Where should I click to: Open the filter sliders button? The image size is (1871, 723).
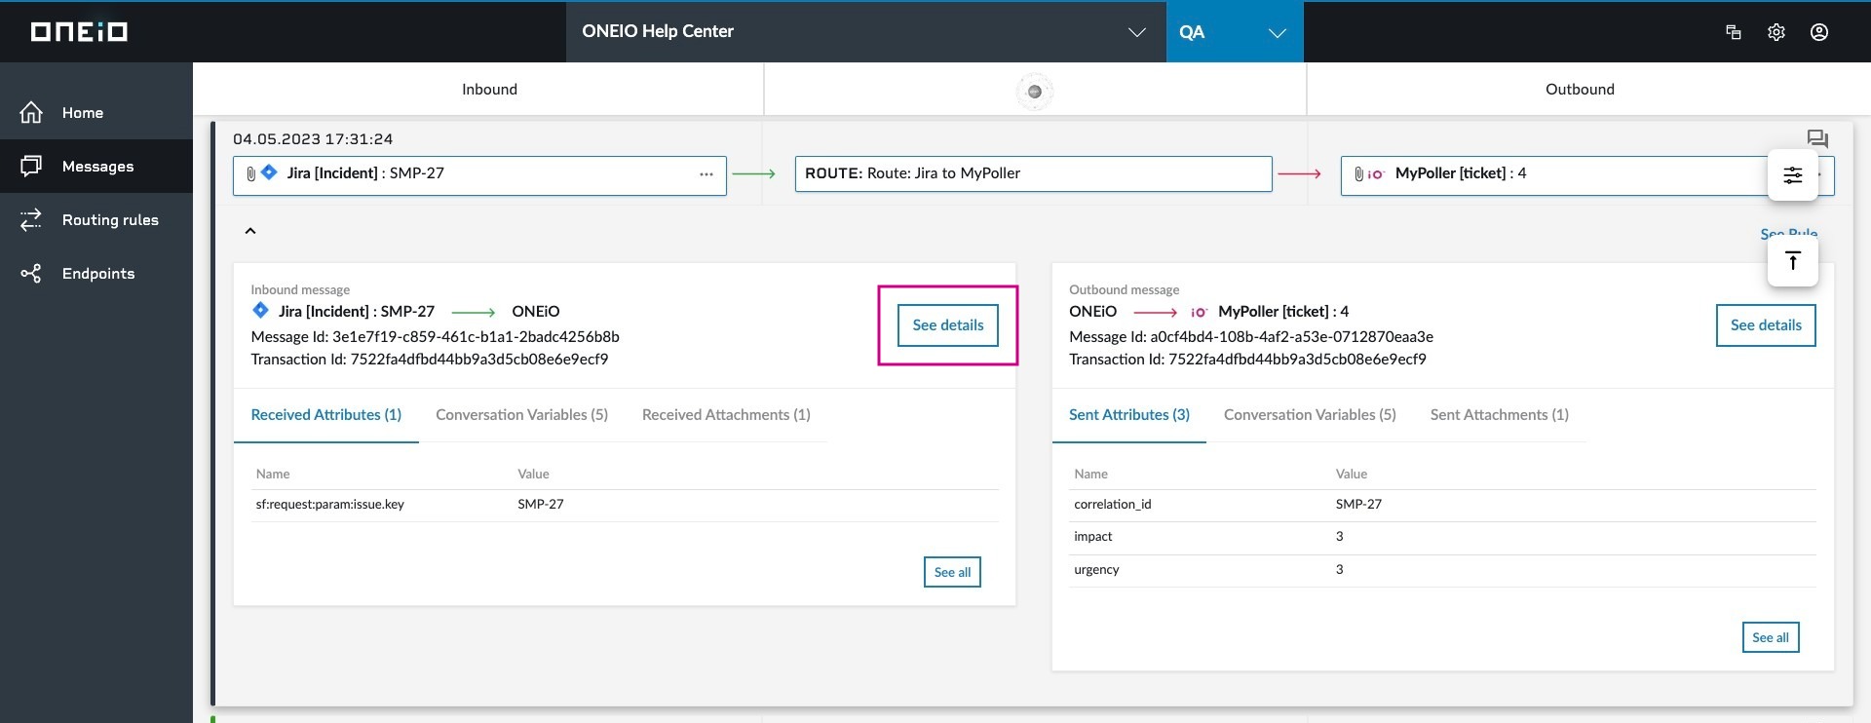coord(1793,175)
